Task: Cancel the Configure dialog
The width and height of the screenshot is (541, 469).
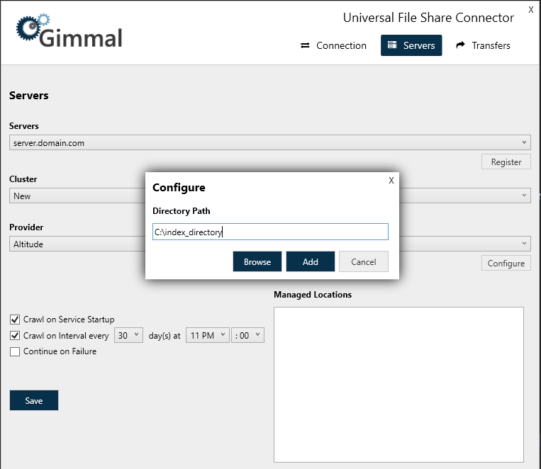Action: (364, 261)
